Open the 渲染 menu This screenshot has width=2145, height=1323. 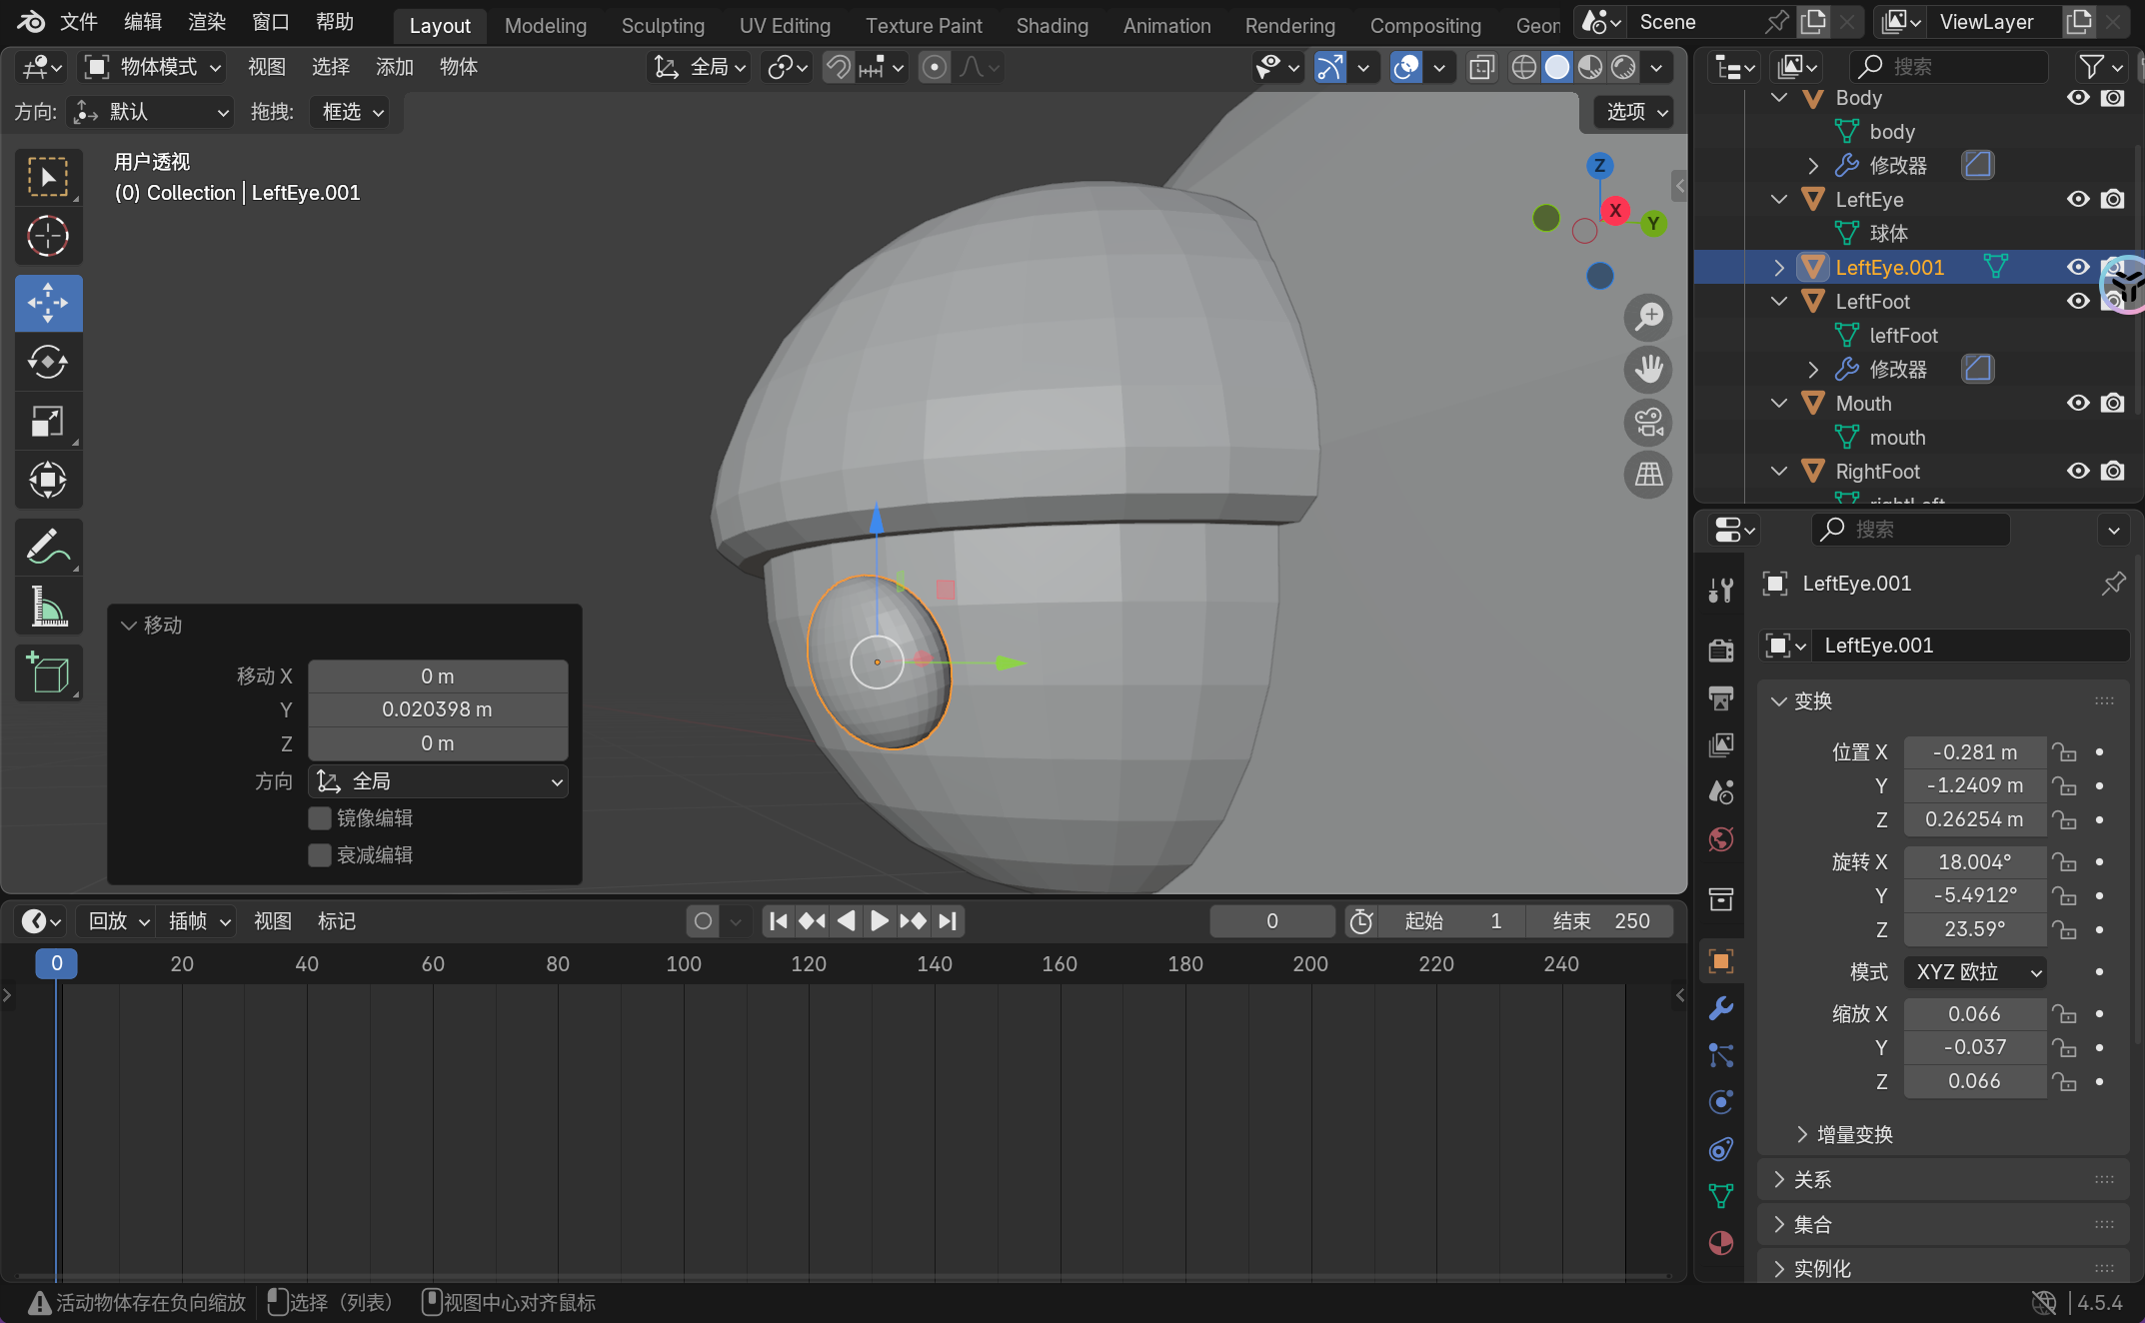pyautogui.click(x=207, y=22)
